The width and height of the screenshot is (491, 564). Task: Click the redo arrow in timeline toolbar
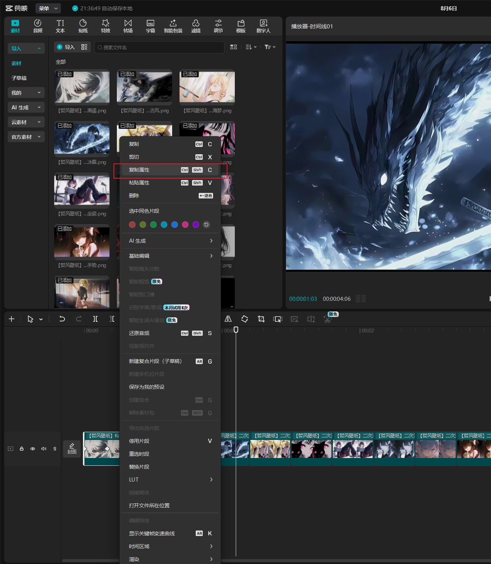79,319
